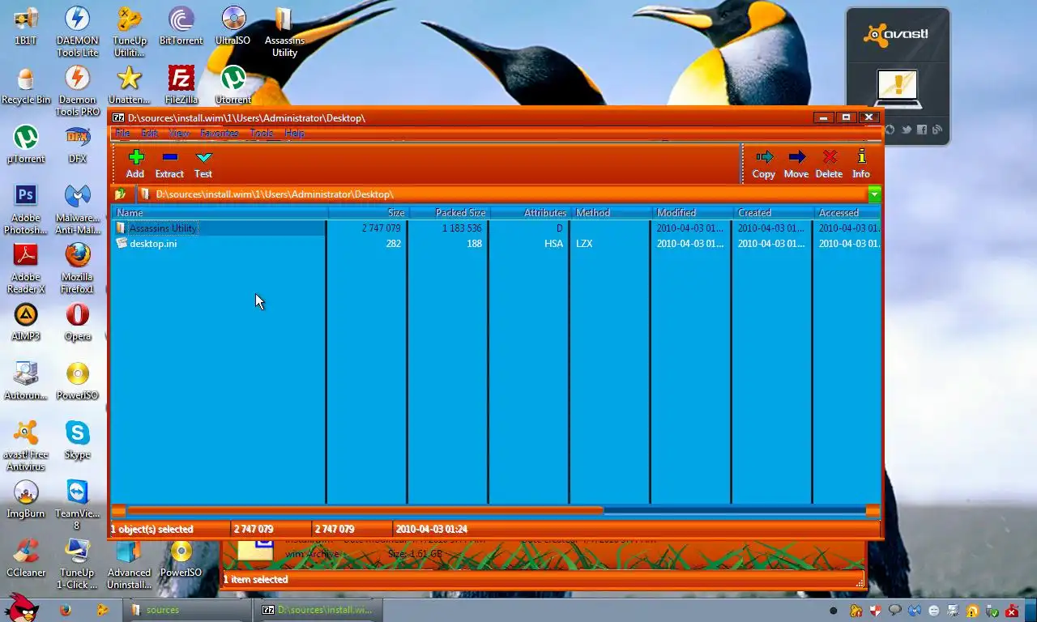Click the avast! gadget laptop warning icon
Image resolution: width=1037 pixels, height=622 pixels.
[897, 88]
